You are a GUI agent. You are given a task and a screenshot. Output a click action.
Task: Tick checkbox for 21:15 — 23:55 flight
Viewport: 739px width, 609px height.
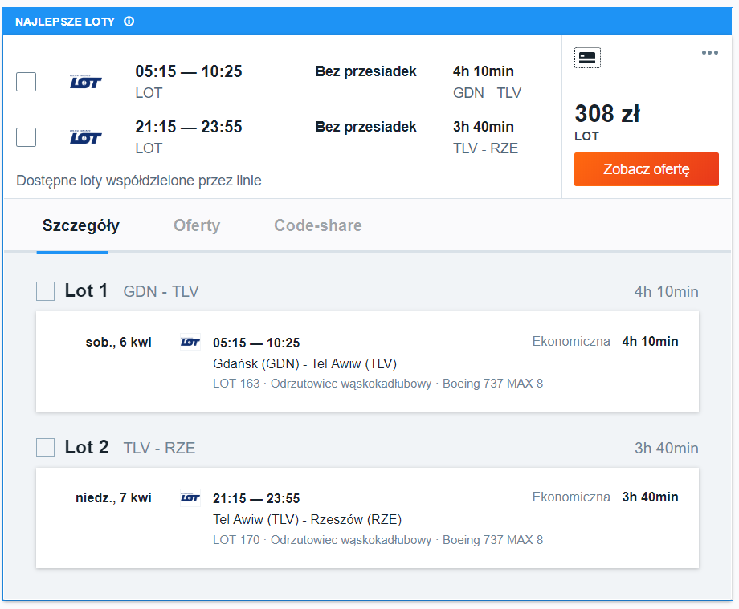[x=26, y=137]
